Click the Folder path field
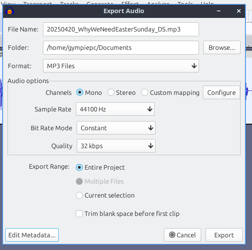The image size is (252, 250). [121, 48]
